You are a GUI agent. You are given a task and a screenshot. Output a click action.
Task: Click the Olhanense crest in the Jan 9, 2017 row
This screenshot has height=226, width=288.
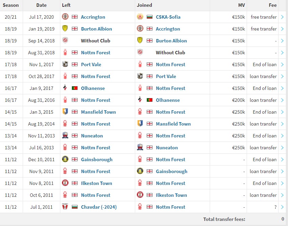[65, 88]
